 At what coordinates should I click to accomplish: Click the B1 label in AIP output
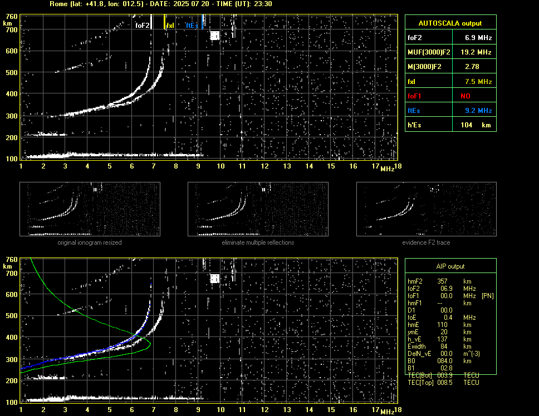click(411, 368)
